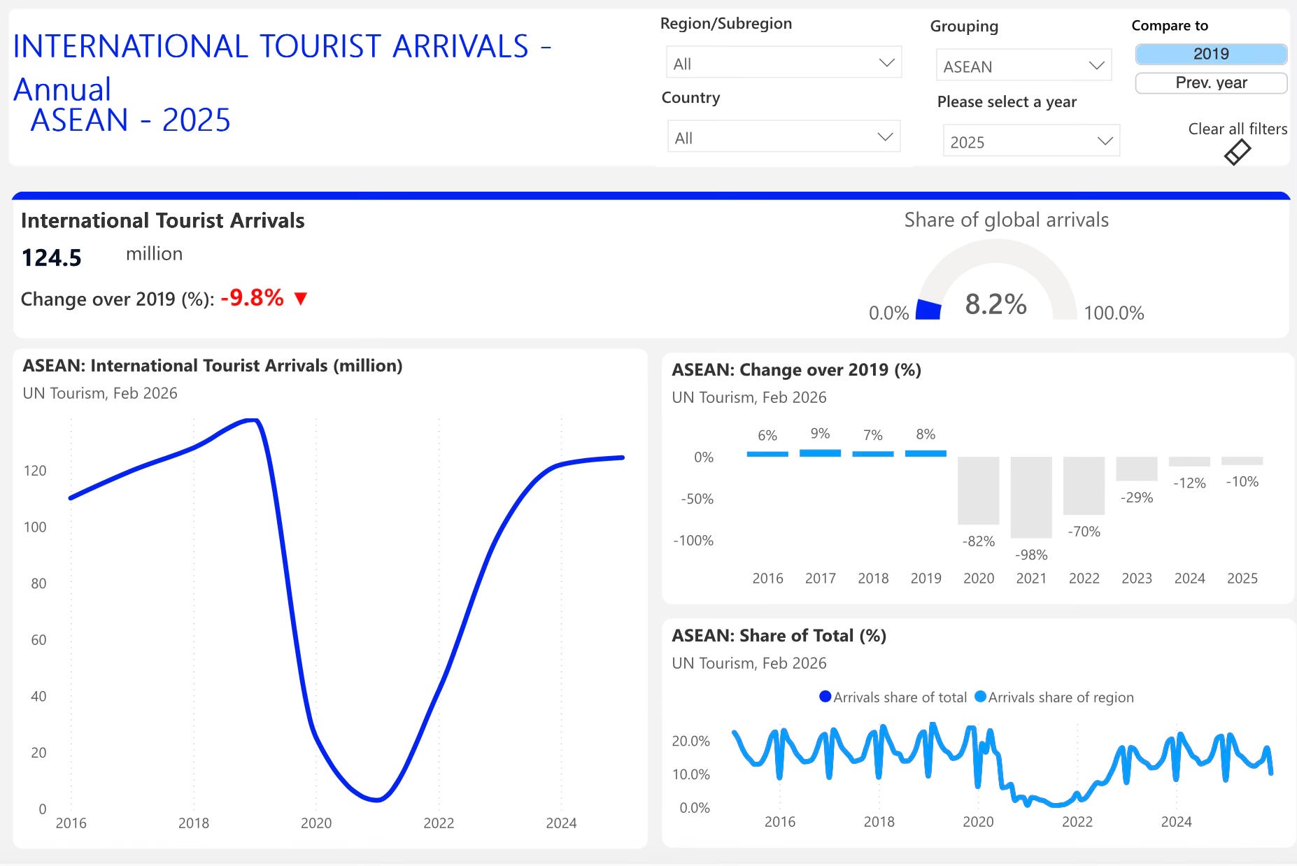
Task: Click the 2017 bar labeled 9%
Action: click(x=820, y=453)
